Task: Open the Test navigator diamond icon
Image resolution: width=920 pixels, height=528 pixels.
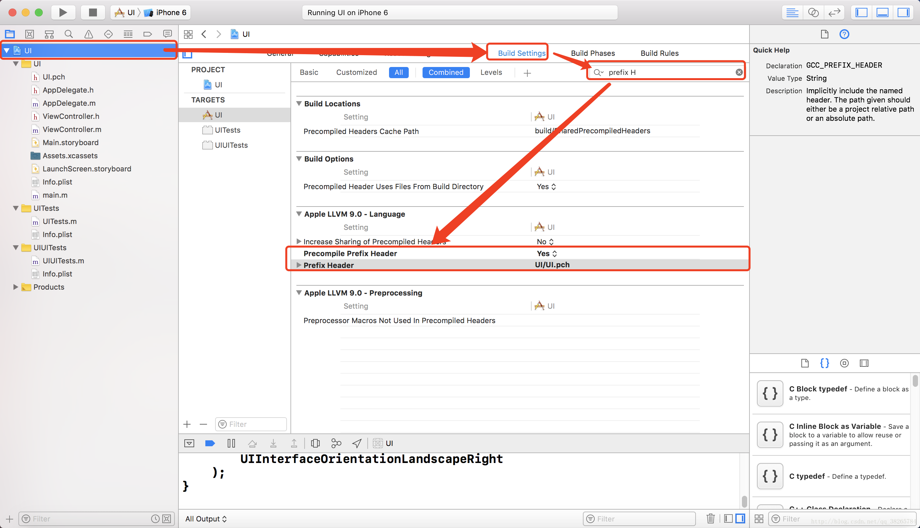Action: (108, 34)
